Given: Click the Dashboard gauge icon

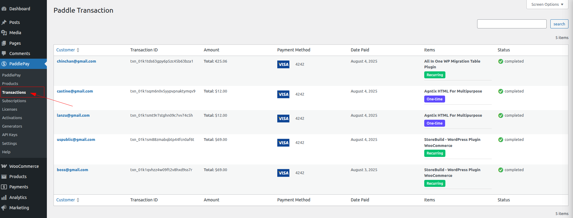Looking at the screenshot, I should (4, 9).
